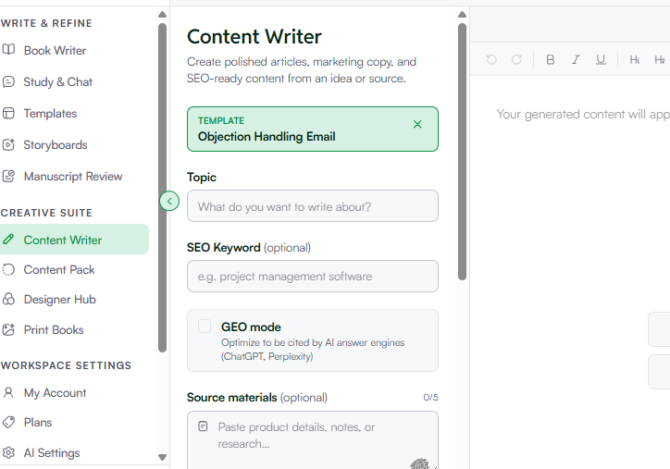This screenshot has height=469, width=670.
Task: Click the Bold formatting icon
Action: point(551,60)
